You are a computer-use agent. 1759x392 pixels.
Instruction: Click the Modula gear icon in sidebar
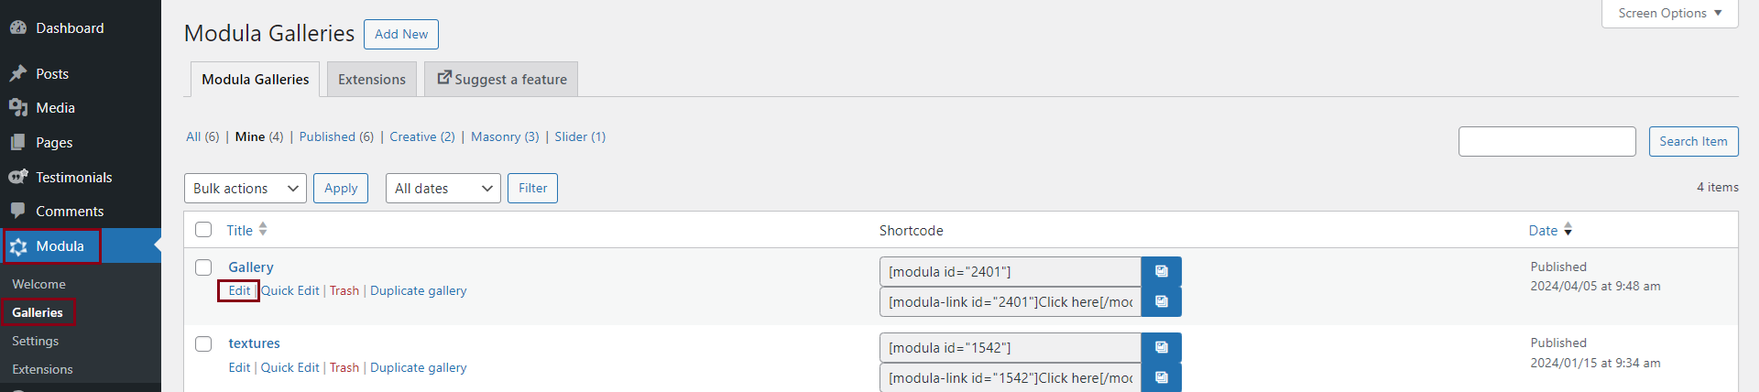18,246
